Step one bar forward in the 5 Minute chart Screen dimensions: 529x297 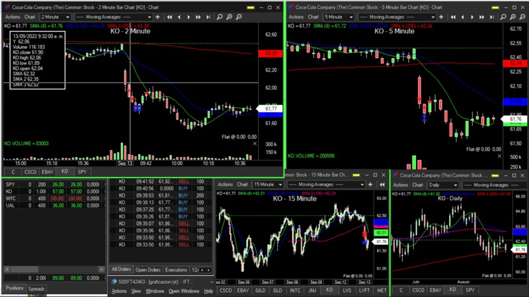pos(472,16)
